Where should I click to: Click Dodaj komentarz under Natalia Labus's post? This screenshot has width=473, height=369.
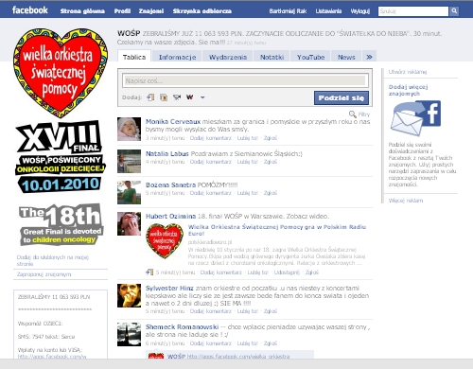pyautogui.click(x=211, y=162)
